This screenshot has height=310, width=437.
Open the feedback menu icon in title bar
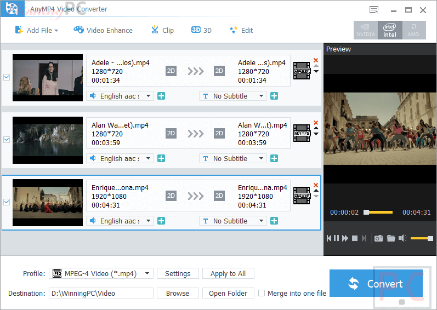(x=374, y=10)
